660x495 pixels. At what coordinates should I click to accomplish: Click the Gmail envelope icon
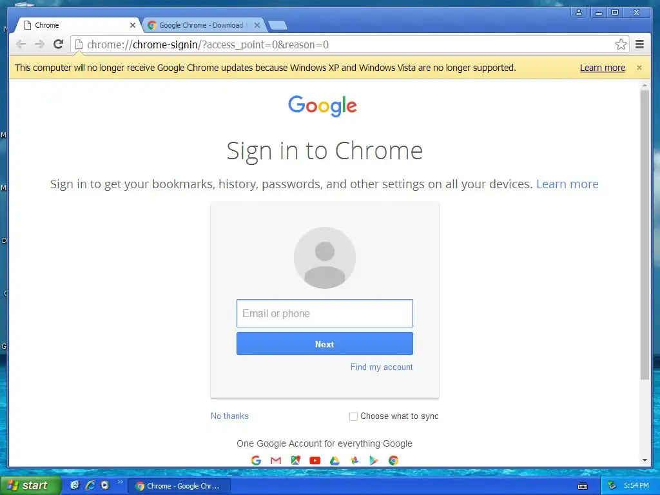(x=276, y=460)
